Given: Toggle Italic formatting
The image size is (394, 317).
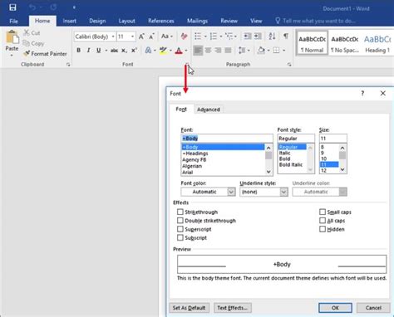Looking at the screenshot, I should [88, 51].
